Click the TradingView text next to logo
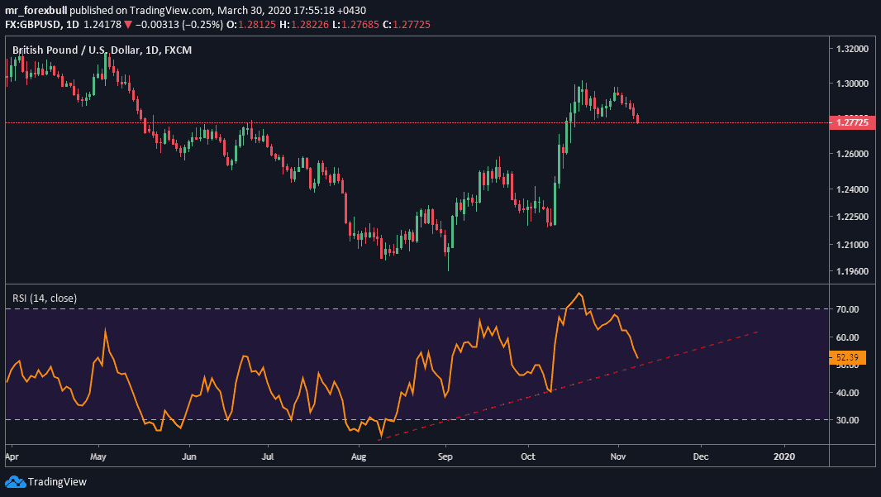881x497 pixels. 57,481
